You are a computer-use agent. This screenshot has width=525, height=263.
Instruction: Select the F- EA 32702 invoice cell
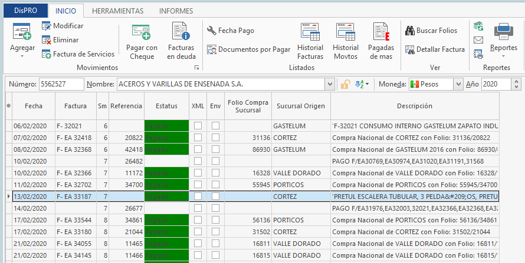[x=76, y=185]
